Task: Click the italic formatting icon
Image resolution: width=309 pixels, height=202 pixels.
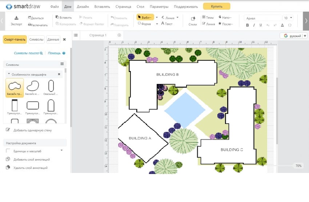Action: [x=254, y=25]
